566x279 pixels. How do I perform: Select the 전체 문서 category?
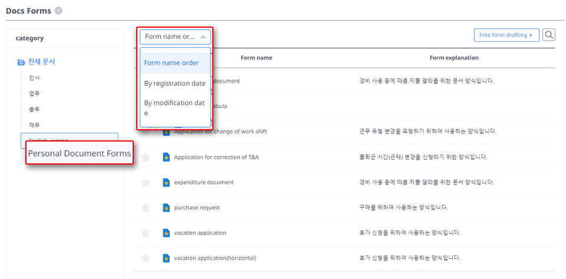[41, 62]
